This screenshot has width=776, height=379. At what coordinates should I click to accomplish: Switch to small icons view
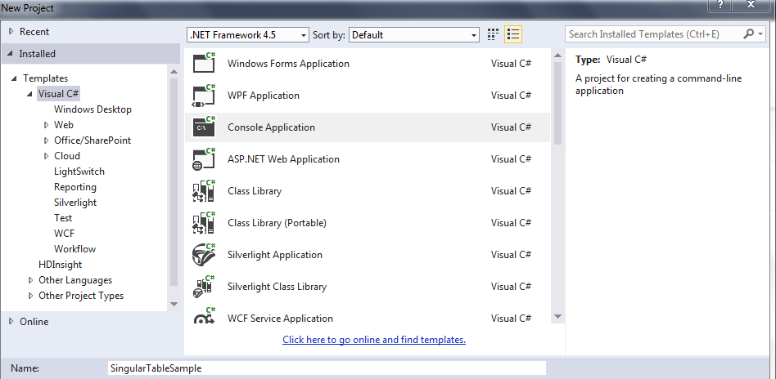coord(493,34)
